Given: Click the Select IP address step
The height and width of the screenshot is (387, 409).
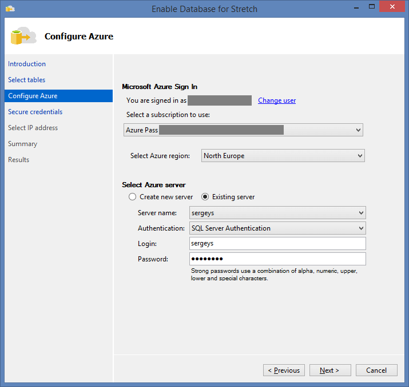Looking at the screenshot, I should click(x=33, y=128).
